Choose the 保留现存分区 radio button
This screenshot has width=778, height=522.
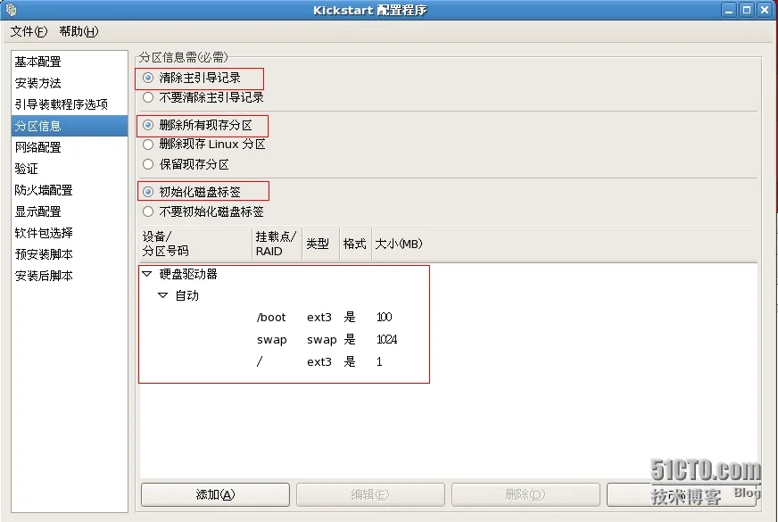pyautogui.click(x=148, y=164)
